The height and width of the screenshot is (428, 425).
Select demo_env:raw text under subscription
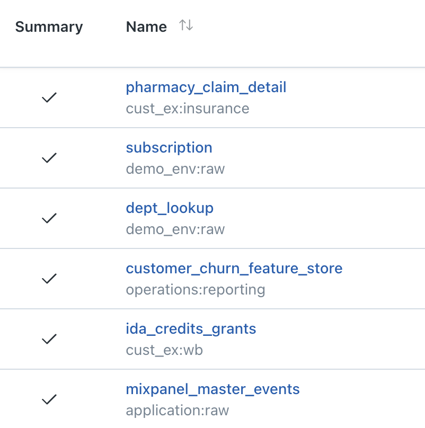point(175,169)
